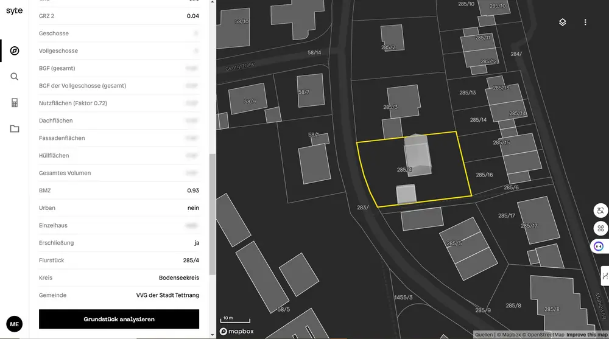The width and height of the screenshot is (609, 339).
Task: Open the three-dot map options menu
Action: coord(585,23)
